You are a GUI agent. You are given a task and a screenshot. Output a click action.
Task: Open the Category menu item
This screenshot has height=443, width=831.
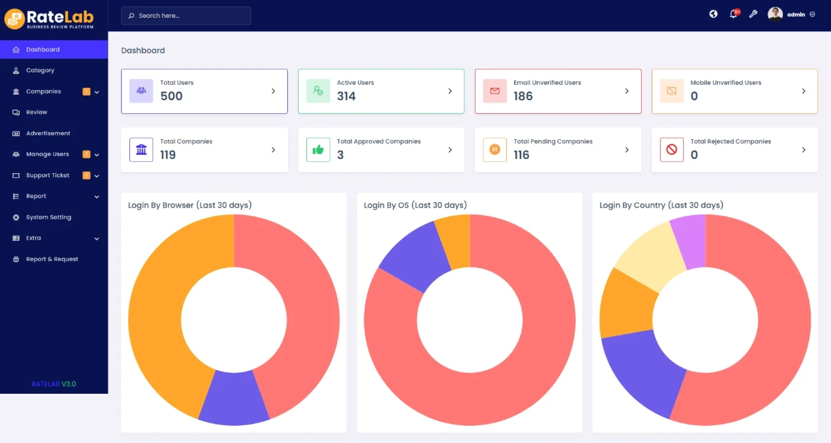(40, 71)
